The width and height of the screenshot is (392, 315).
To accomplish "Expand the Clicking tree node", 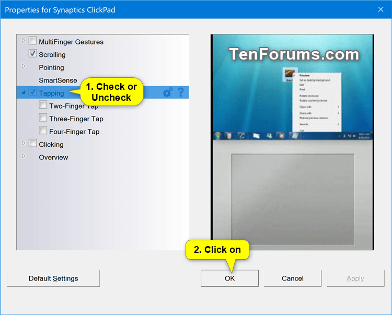I will (x=24, y=143).
